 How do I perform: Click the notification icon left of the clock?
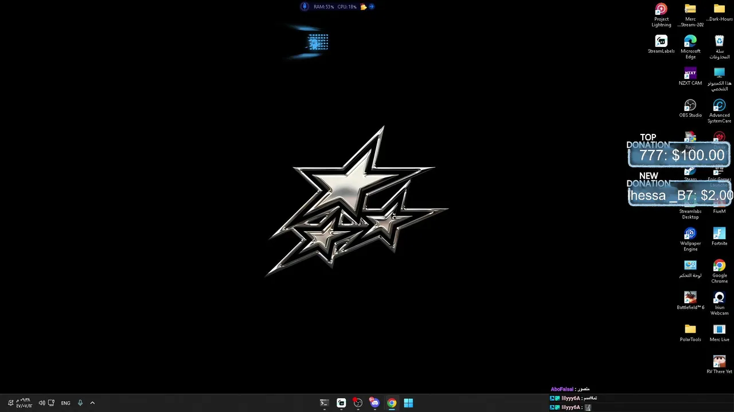(x=10, y=403)
